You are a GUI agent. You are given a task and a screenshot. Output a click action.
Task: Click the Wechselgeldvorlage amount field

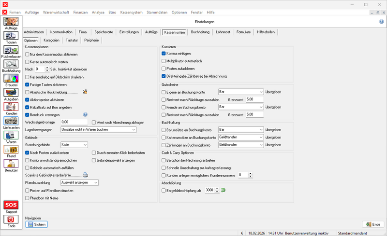[74, 122]
